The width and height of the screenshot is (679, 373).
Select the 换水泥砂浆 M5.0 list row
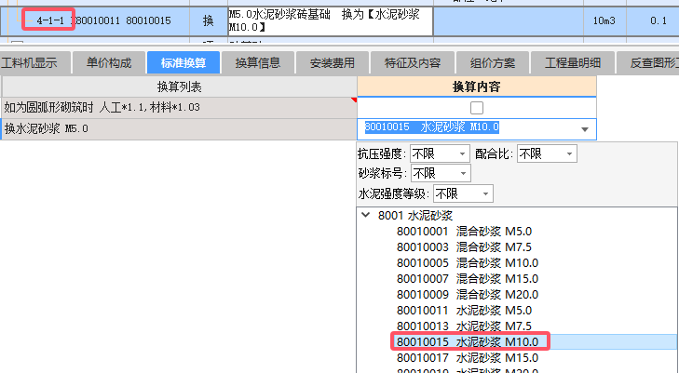point(179,128)
